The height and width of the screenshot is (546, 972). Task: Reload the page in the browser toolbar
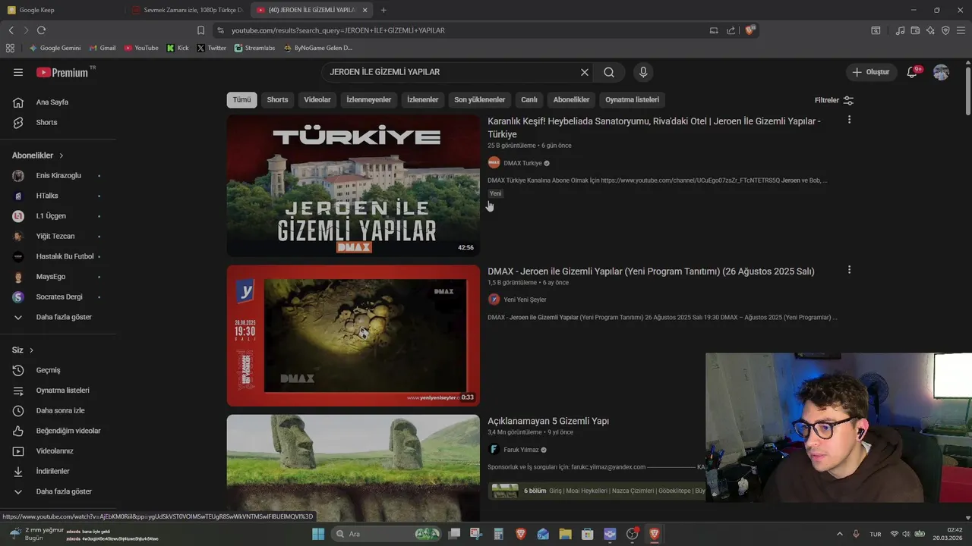tap(41, 30)
